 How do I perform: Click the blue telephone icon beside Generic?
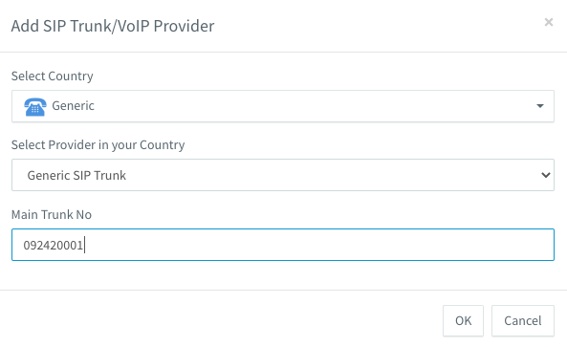35,107
